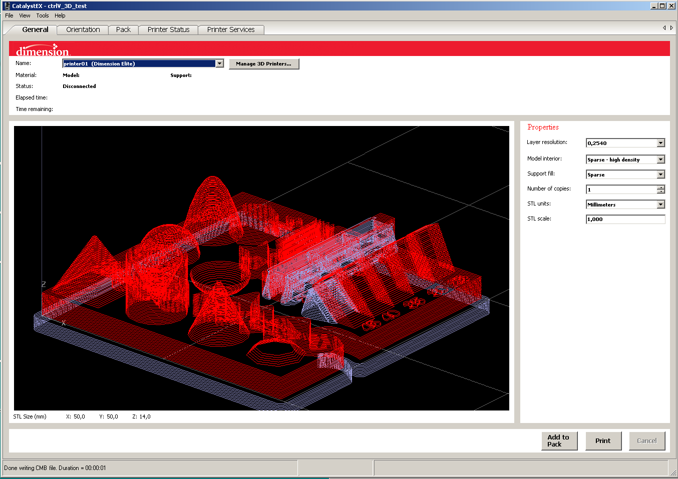Decrease the Number of copies
Viewport: 678px width, 479px height.
click(x=661, y=191)
